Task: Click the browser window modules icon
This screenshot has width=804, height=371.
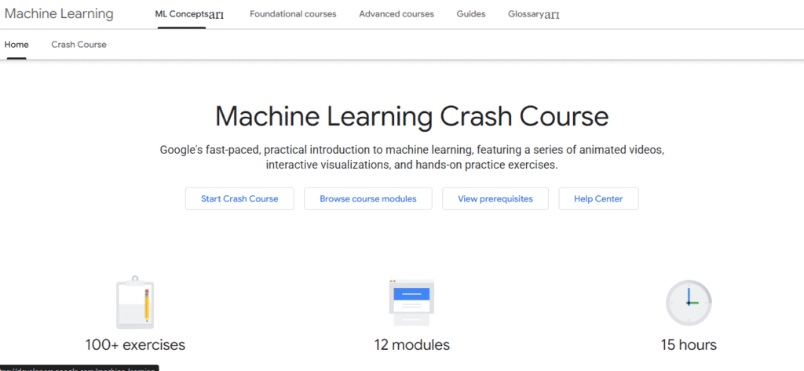Action: 411,302
